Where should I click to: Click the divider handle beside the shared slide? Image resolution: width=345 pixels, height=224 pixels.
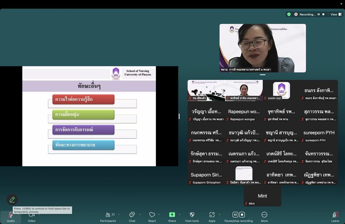(179, 116)
